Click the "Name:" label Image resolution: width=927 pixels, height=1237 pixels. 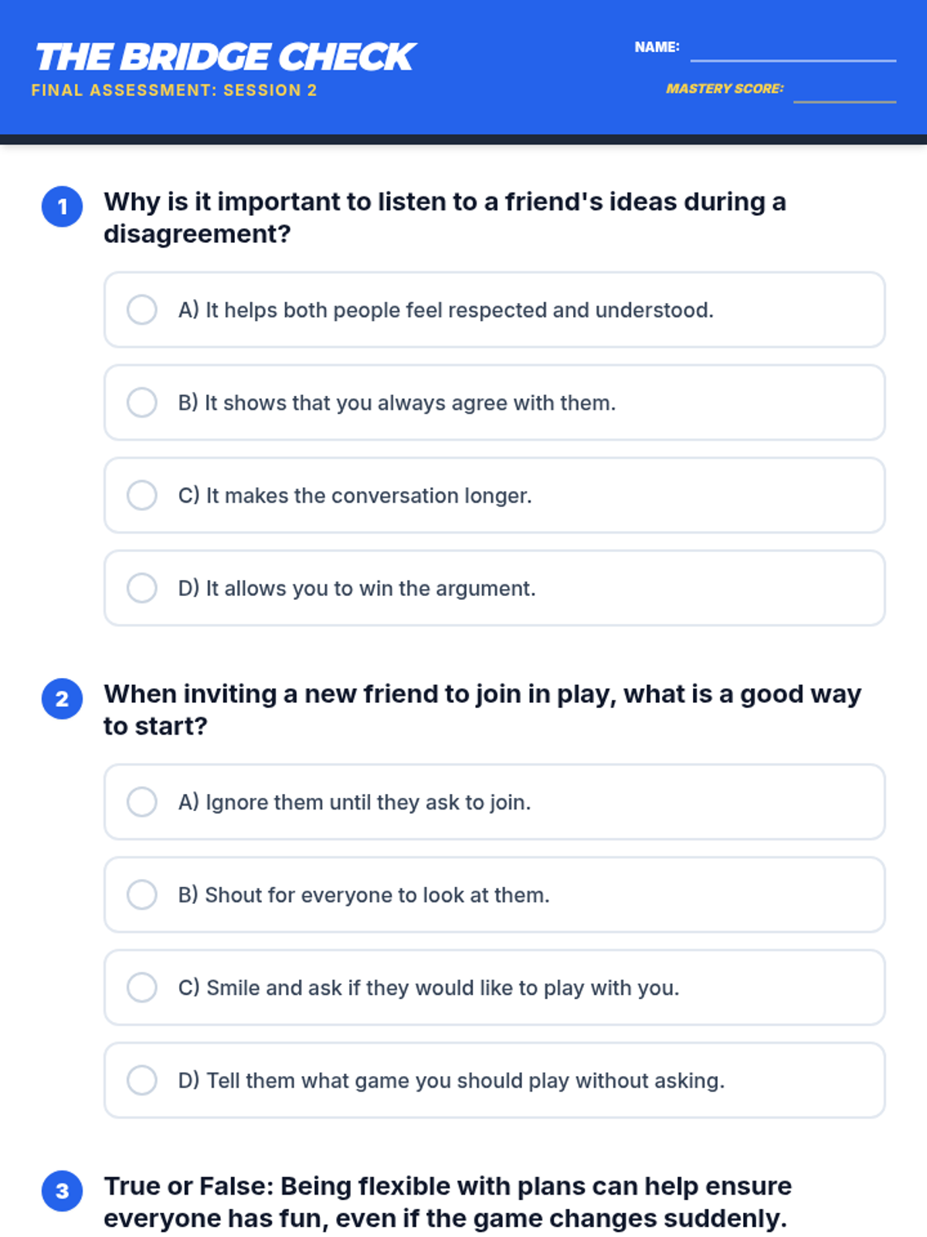(x=657, y=47)
